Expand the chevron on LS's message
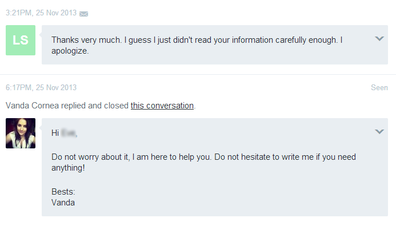The width and height of the screenshot is (396, 226). coord(379,39)
